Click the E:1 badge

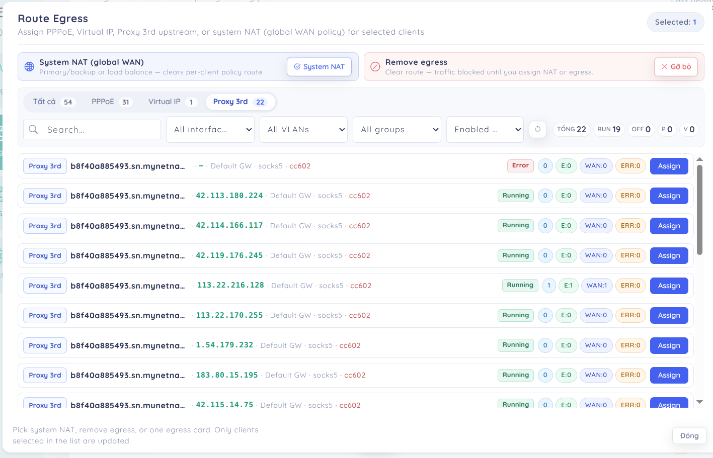[x=568, y=286]
